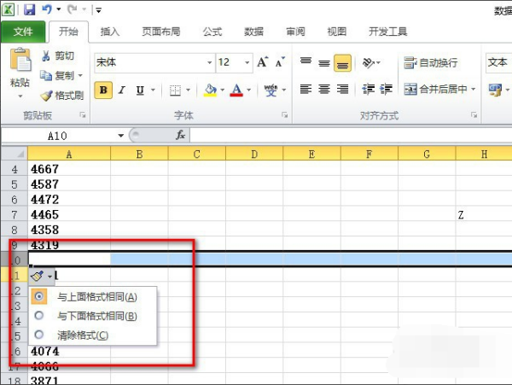Click the insert options format brush icon
Viewport: 512px width, 385px height.
[x=37, y=277]
